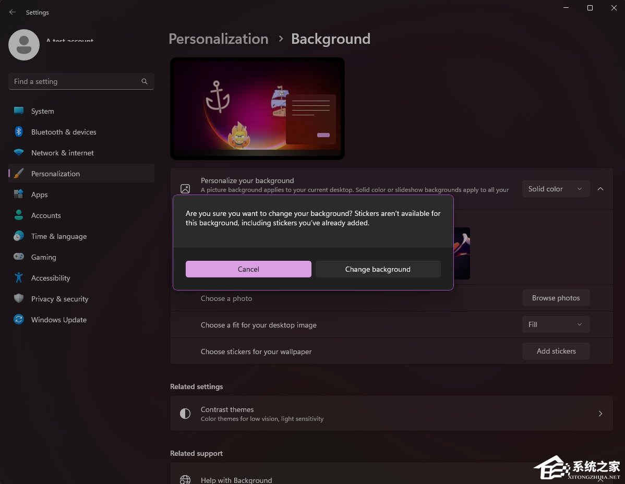The width and height of the screenshot is (625, 484).
Task: Click Browse photos button
Action: (x=556, y=298)
